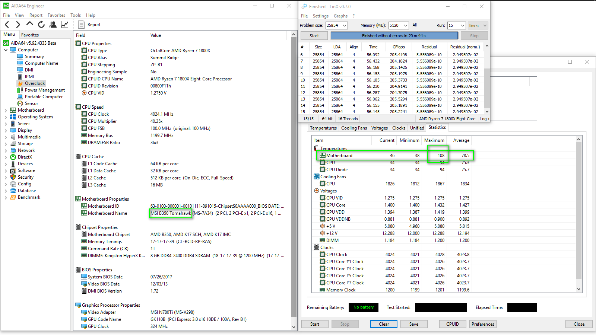This screenshot has height=335, width=596.
Task: Select Summary in the Computer tree
Action: coord(34,57)
